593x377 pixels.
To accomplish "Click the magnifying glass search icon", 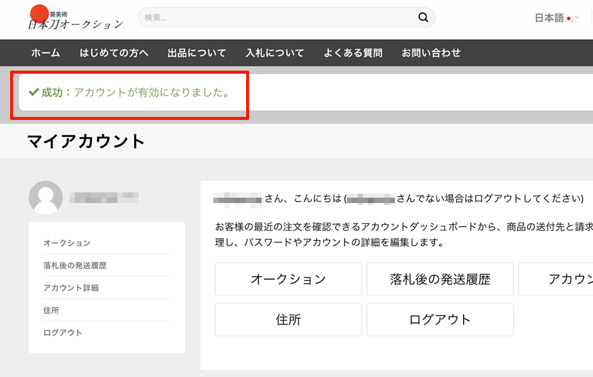I will (423, 18).
